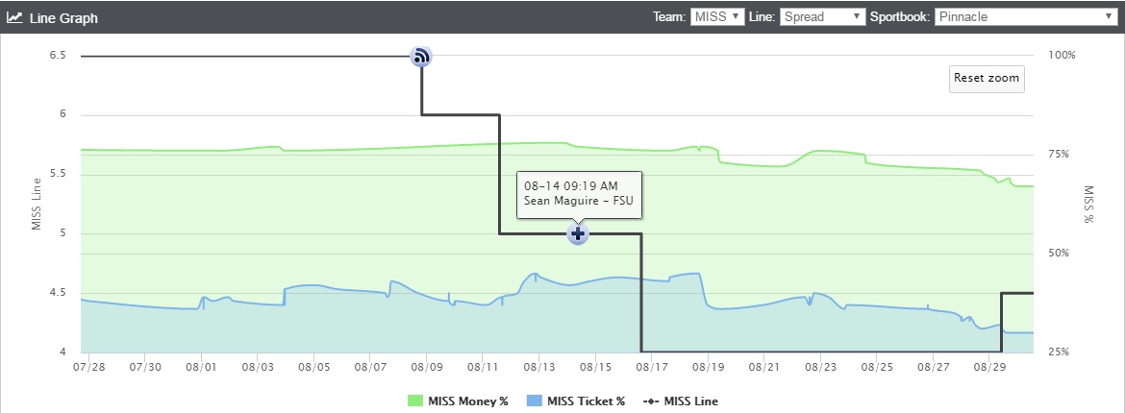Click the plus injury marker icon
1125x413 pixels.
578,233
